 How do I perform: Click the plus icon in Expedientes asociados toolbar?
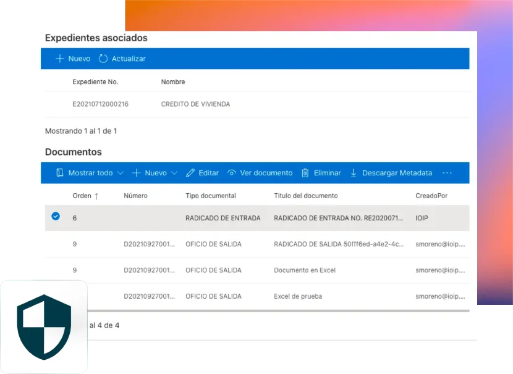coord(60,59)
